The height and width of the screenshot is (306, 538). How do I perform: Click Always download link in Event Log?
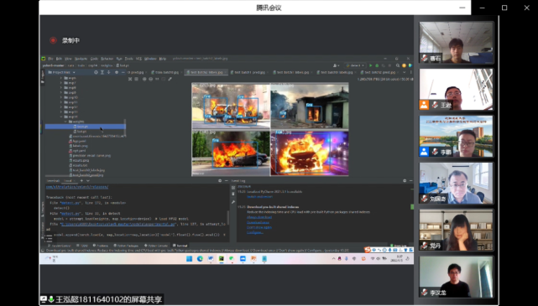(259, 217)
